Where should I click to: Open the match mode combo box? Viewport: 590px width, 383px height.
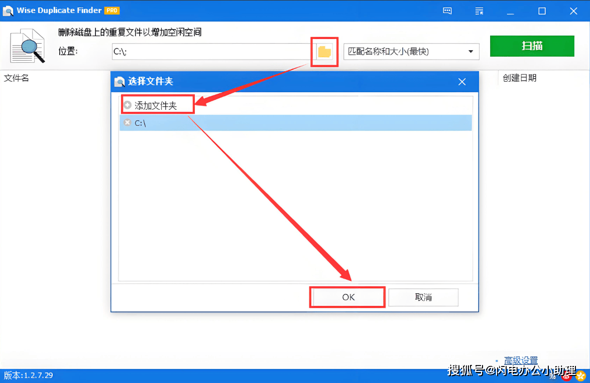point(411,52)
